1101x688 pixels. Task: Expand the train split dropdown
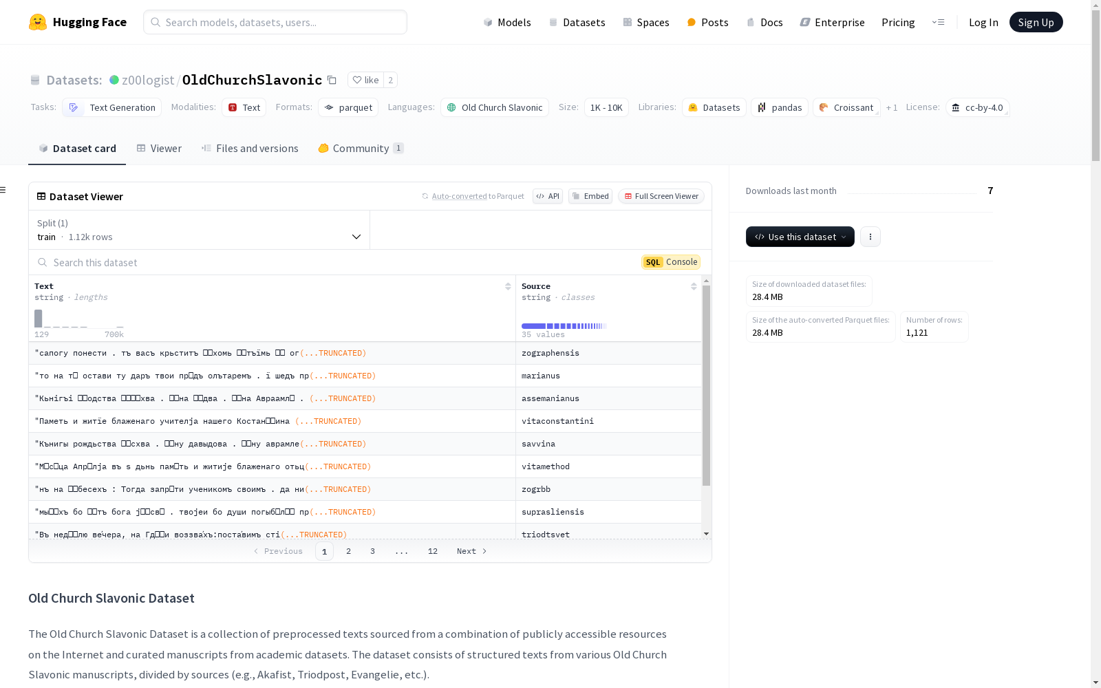pos(200,230)
